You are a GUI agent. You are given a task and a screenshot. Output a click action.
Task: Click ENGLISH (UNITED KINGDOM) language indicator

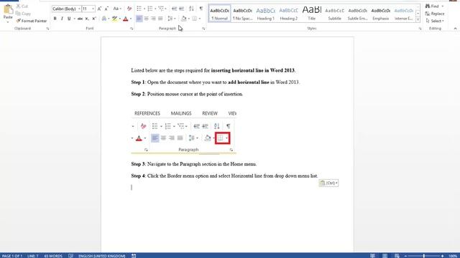(x=102, y=256)
